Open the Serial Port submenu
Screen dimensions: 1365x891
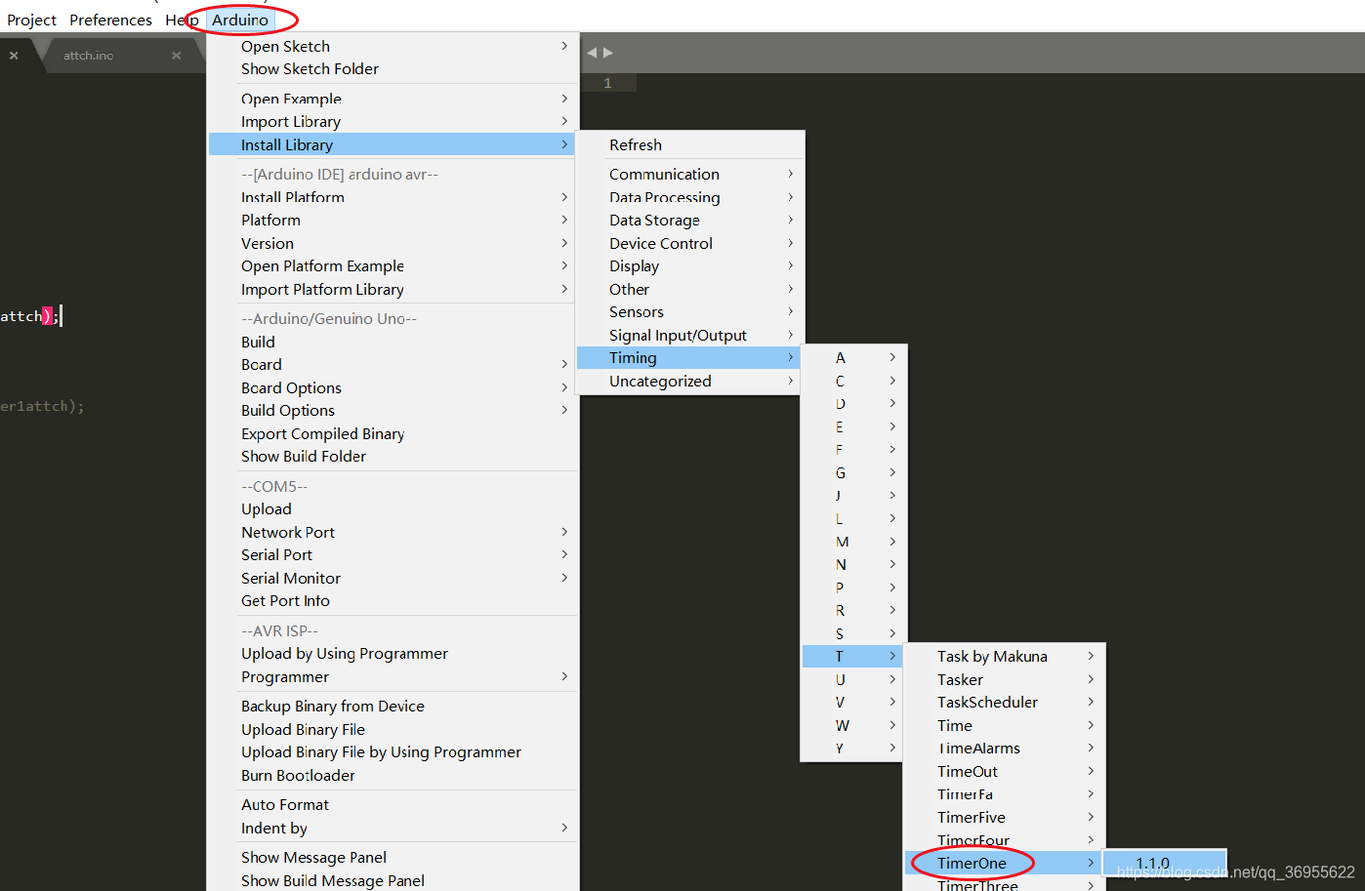[x=392, y=555]
